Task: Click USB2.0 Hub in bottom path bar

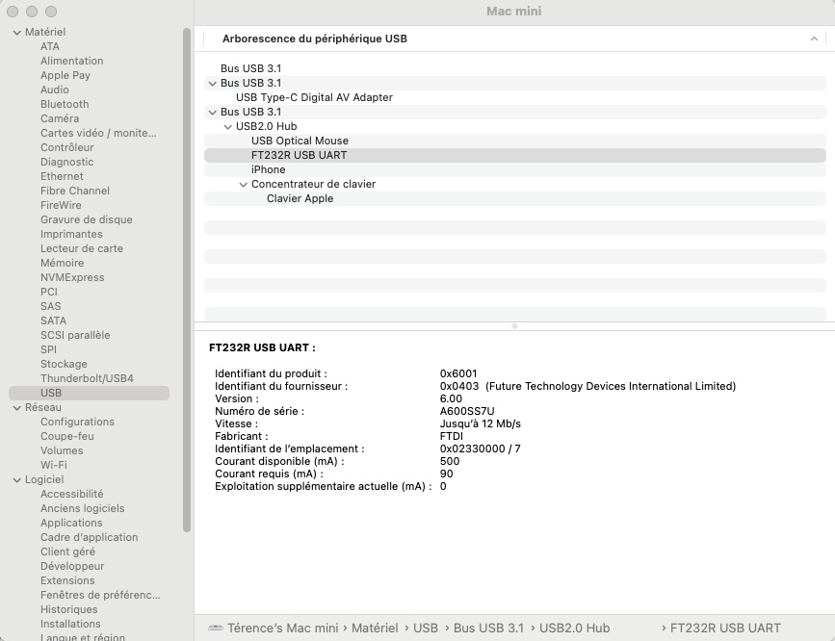Action: click(574, 628)
